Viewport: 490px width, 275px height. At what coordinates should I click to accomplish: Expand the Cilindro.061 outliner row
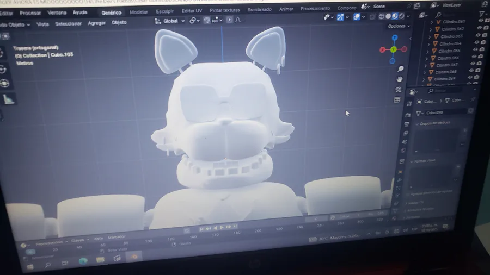[x=432, y=22]
